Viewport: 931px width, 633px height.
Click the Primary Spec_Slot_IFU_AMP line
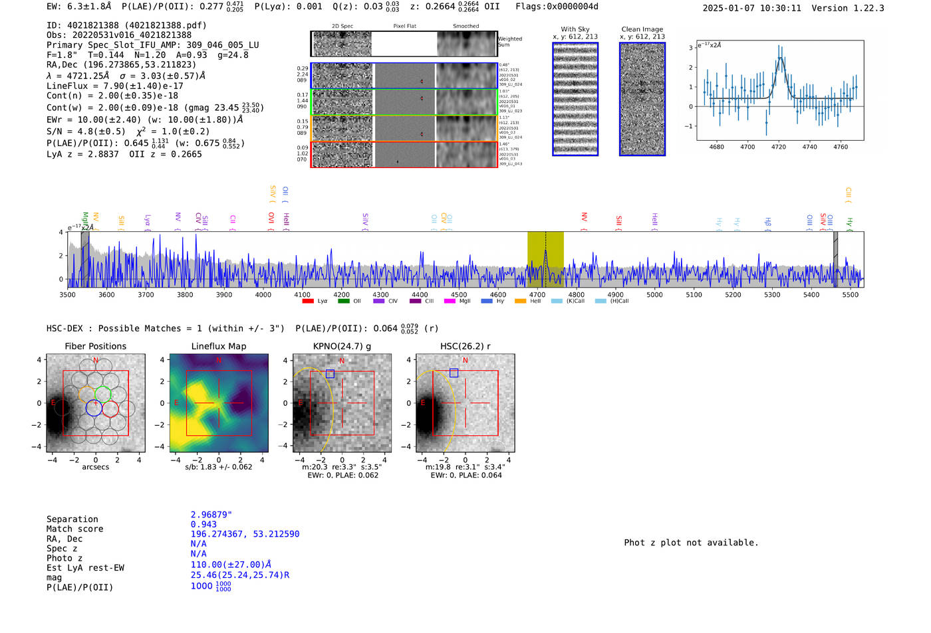point(153,45)
